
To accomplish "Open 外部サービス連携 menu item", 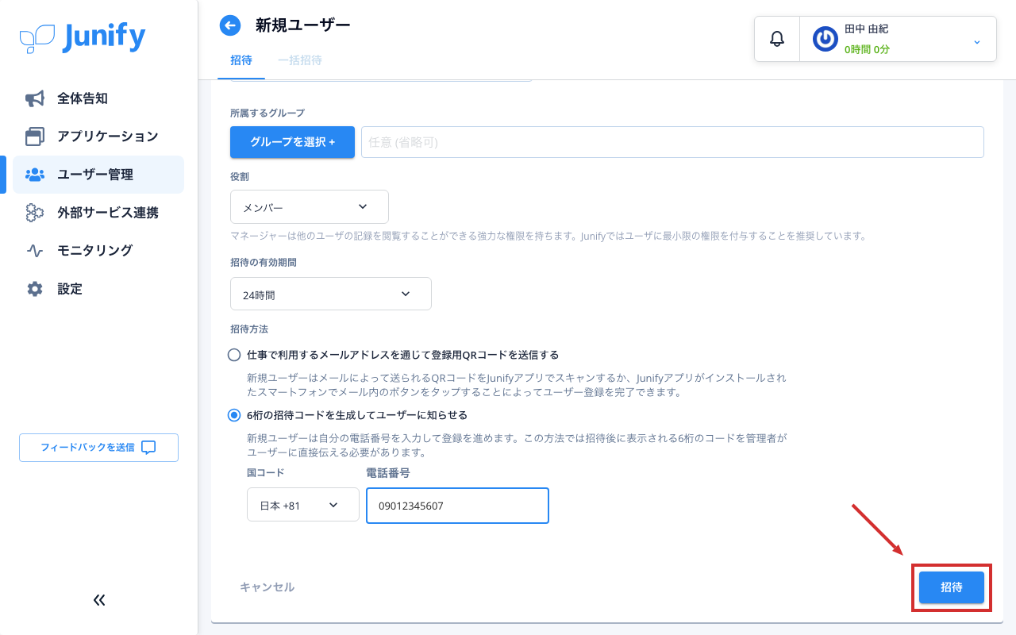I will (x=98, y=213).
